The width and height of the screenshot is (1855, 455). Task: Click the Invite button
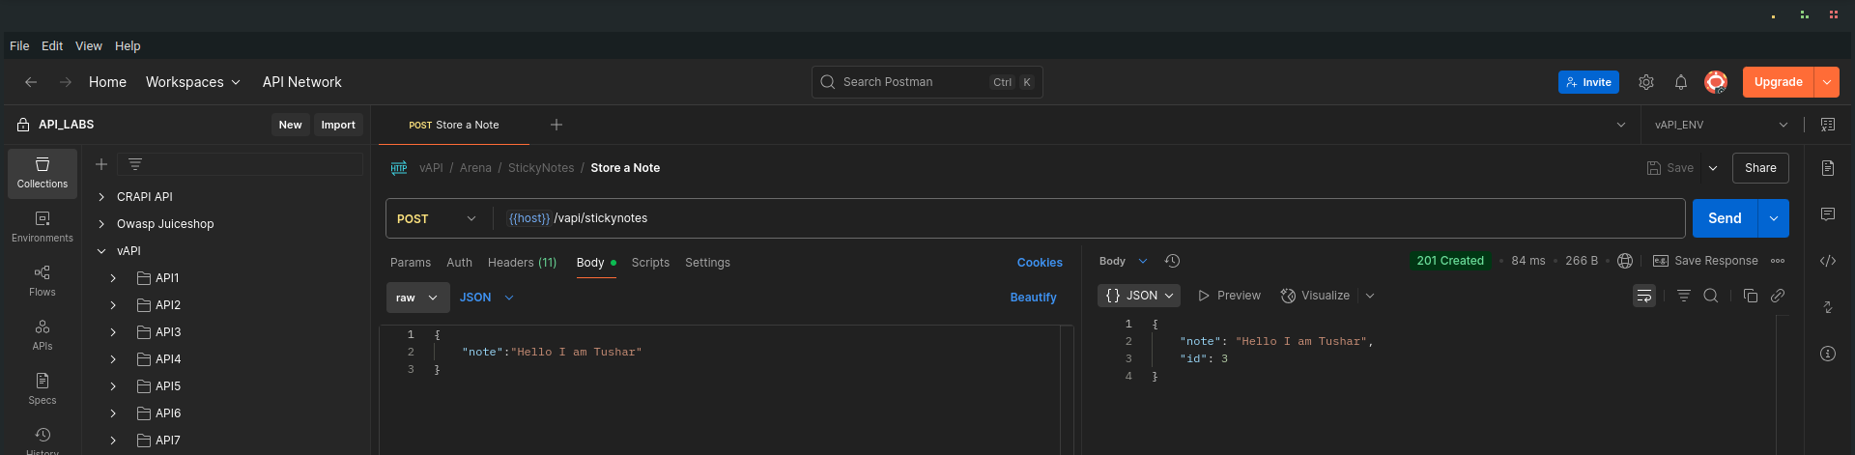(x=1588, y=82)
